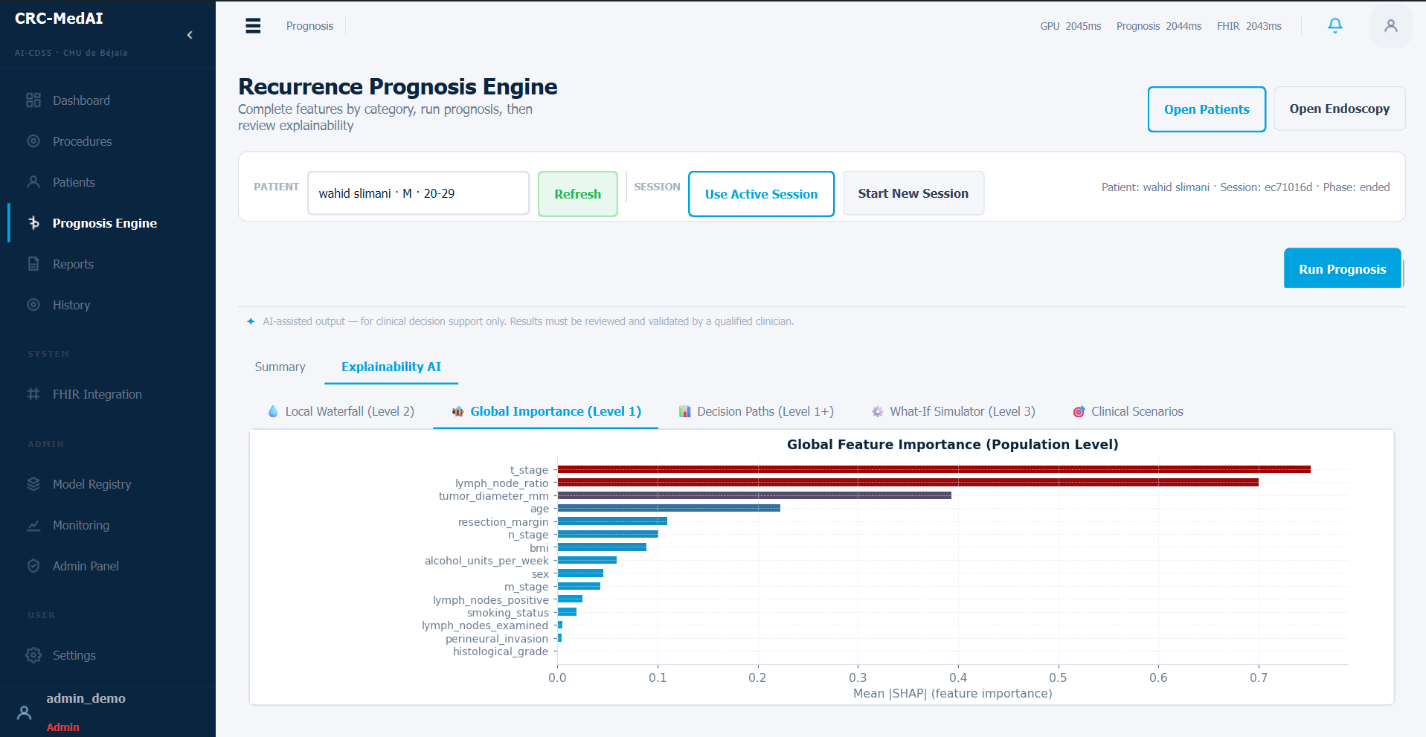Click the Patients person icon in the sidebar

pos(33,182)
